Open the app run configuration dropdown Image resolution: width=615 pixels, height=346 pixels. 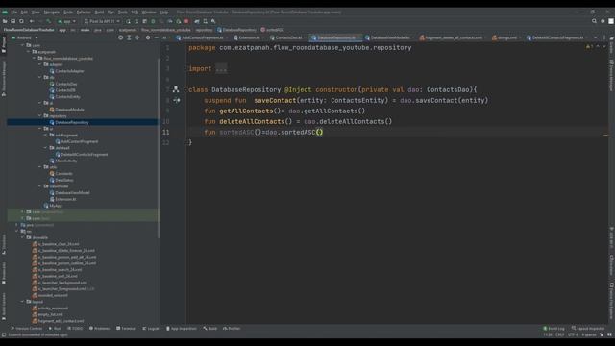click(x=66, y=21)
